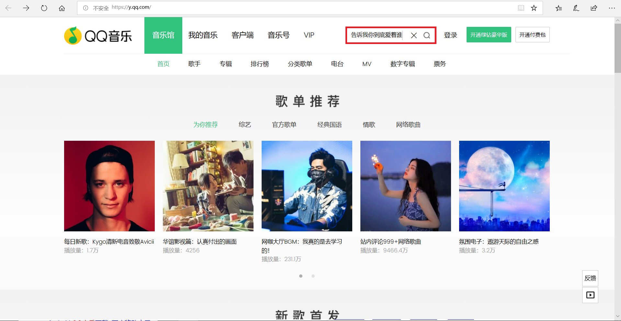Click the share icon in browser toolbar
Image resolution: width=621 pixels, height=321 pixels.
[x=593, y=8]
